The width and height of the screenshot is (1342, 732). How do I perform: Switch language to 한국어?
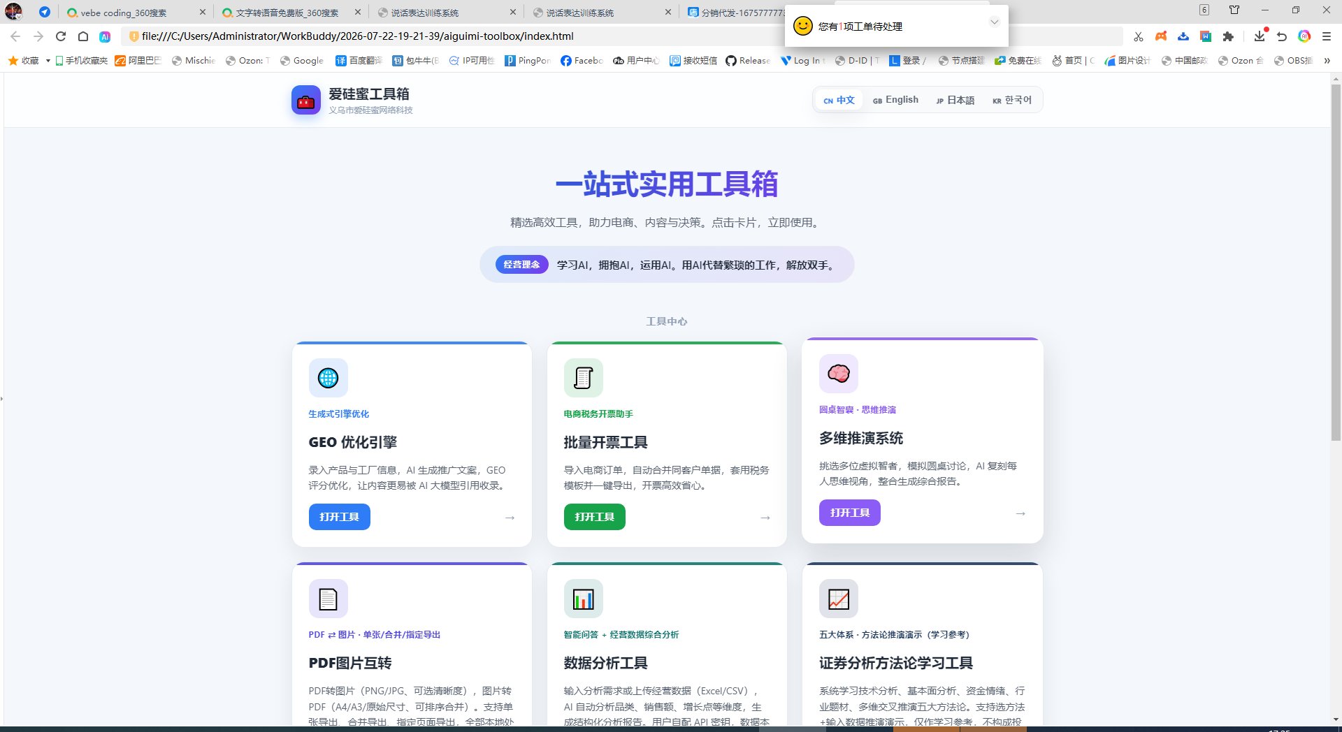coord(1011,100)
